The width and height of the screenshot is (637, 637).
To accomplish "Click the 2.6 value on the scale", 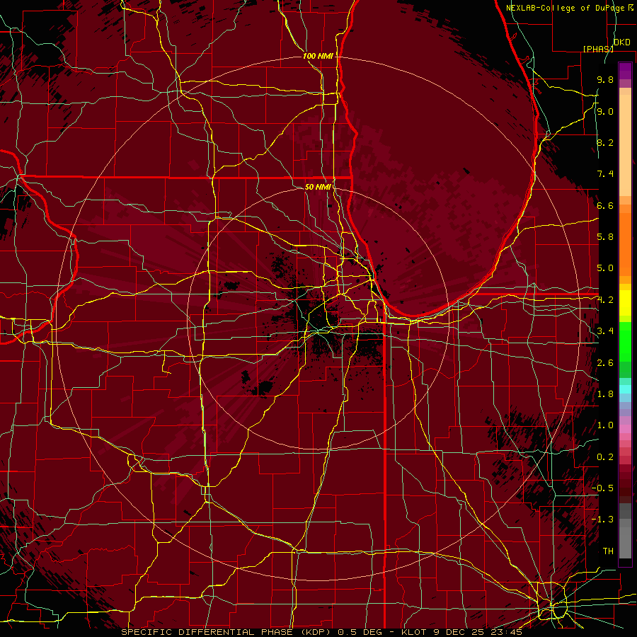I will tap(605, 363).
